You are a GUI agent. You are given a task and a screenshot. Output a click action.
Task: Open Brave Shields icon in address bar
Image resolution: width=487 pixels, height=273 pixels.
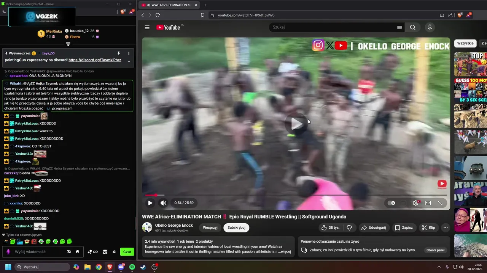460,15
